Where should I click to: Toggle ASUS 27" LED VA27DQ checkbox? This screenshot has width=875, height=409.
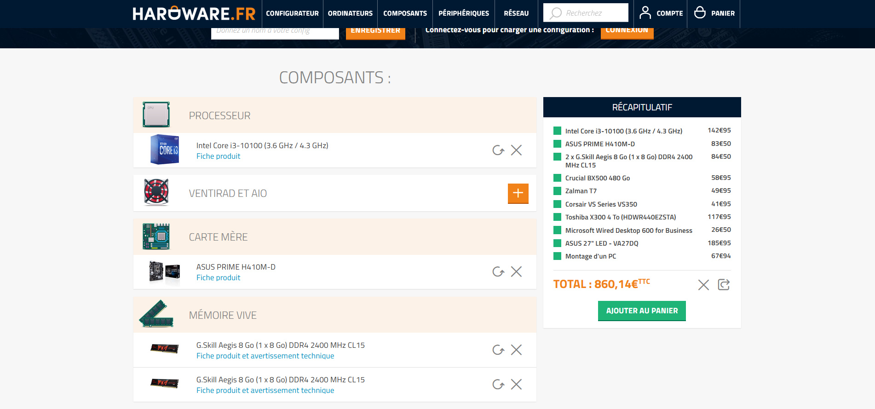tap(557, 243)
